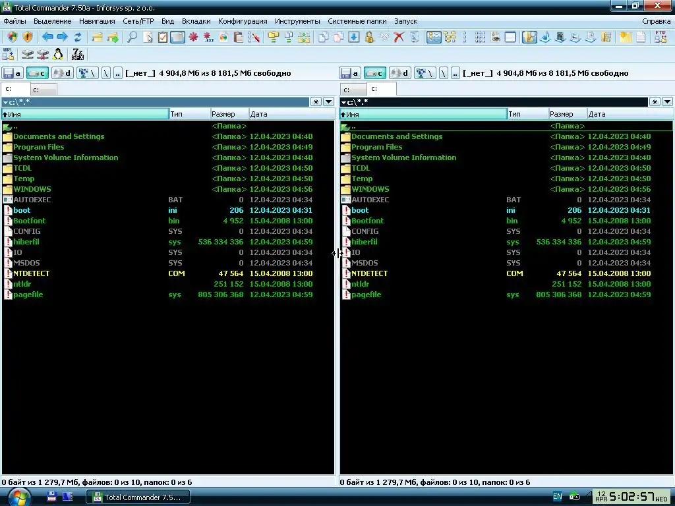The height and width of the screenshot is (506, 675).
Task: Click the connect network drive icon
Action: 27,54
